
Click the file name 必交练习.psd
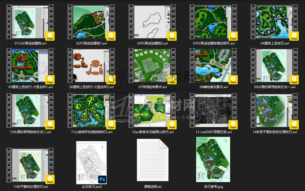coord(92,186)
